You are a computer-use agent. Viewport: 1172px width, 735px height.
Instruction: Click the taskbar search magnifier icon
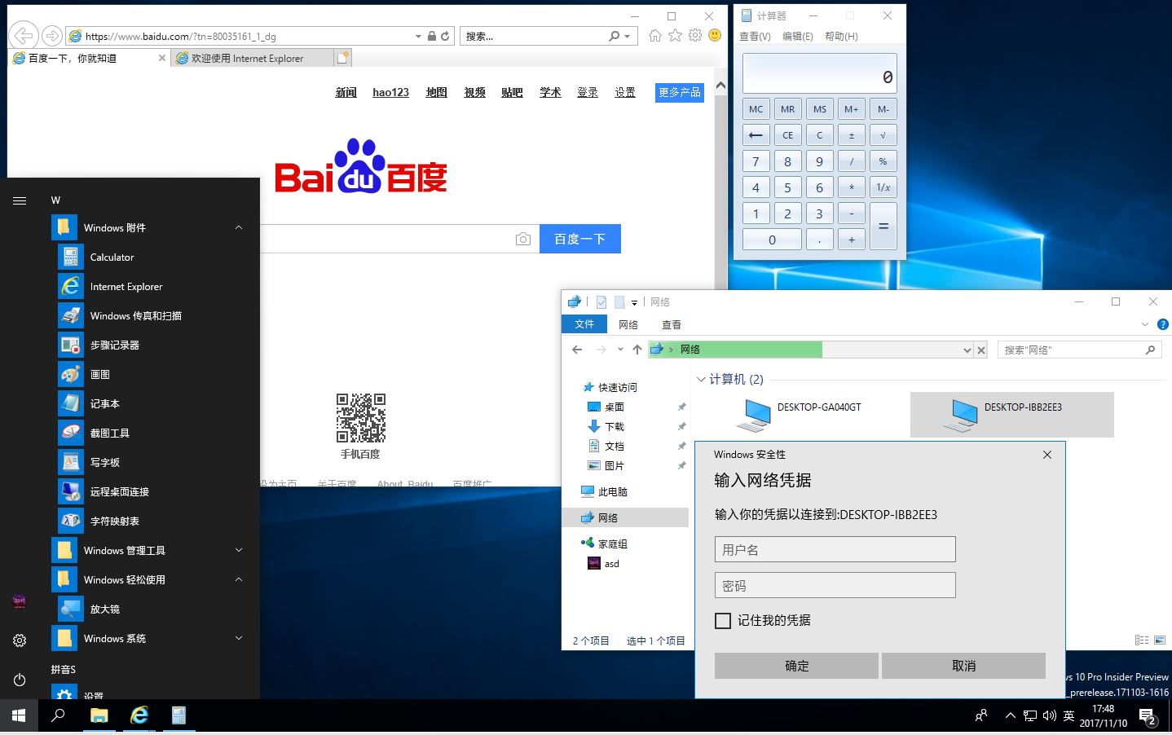click(58, 715)
